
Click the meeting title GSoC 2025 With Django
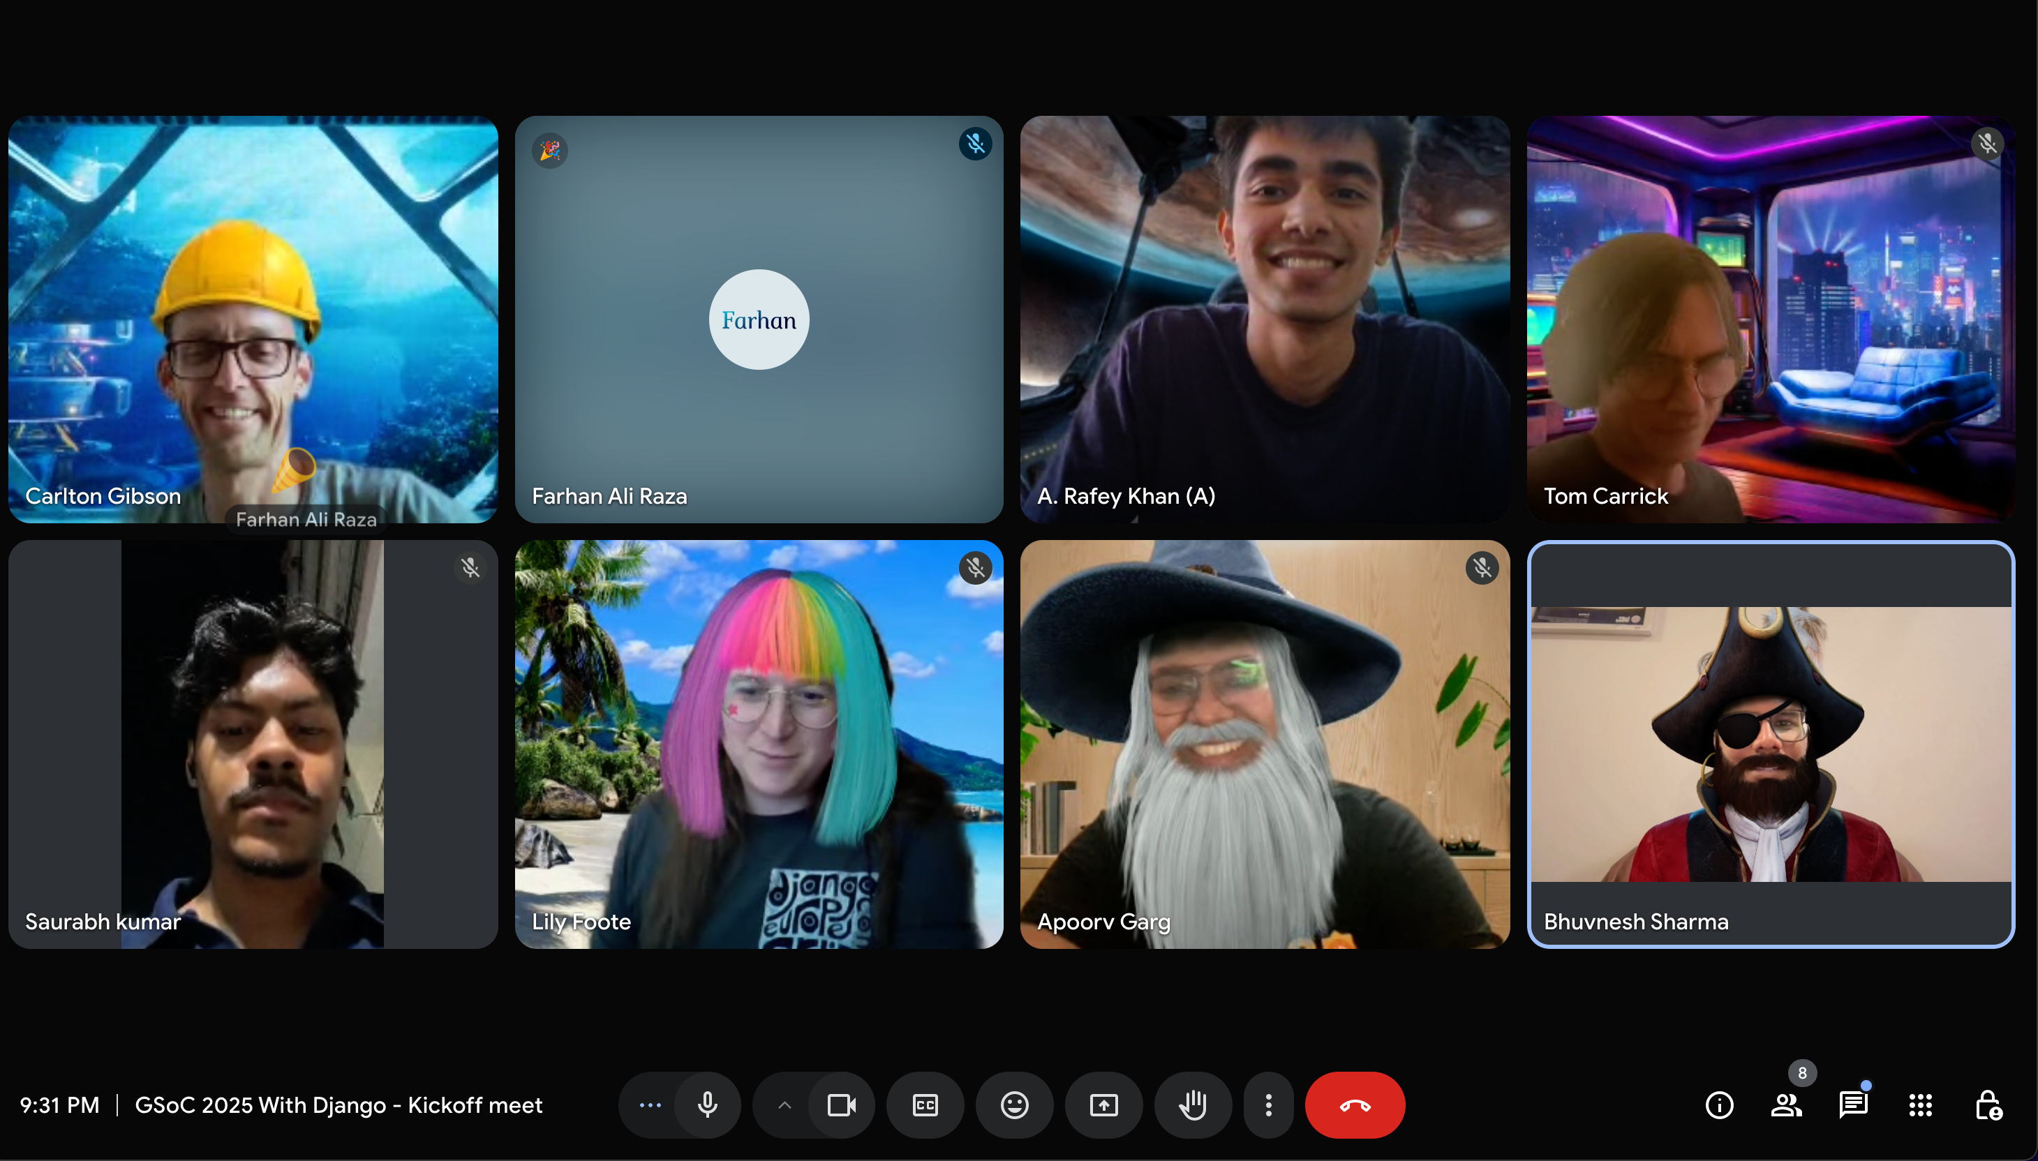(339, 1105)
